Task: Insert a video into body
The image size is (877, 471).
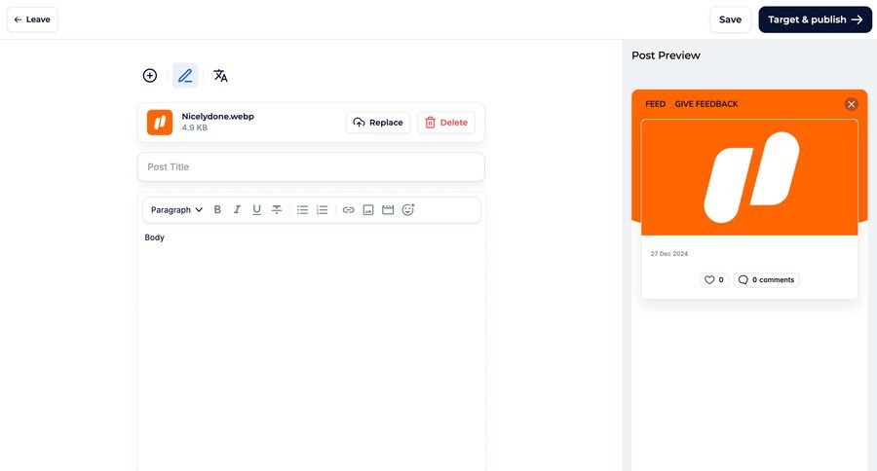Action: pos(388,209)
